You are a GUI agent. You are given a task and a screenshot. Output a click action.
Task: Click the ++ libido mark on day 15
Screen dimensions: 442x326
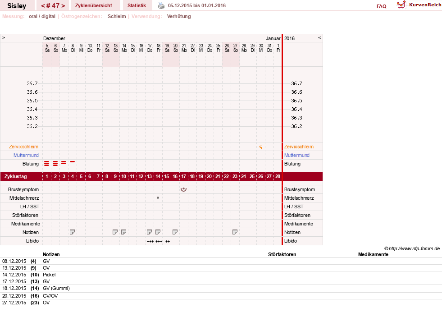[x=168, y=241]
